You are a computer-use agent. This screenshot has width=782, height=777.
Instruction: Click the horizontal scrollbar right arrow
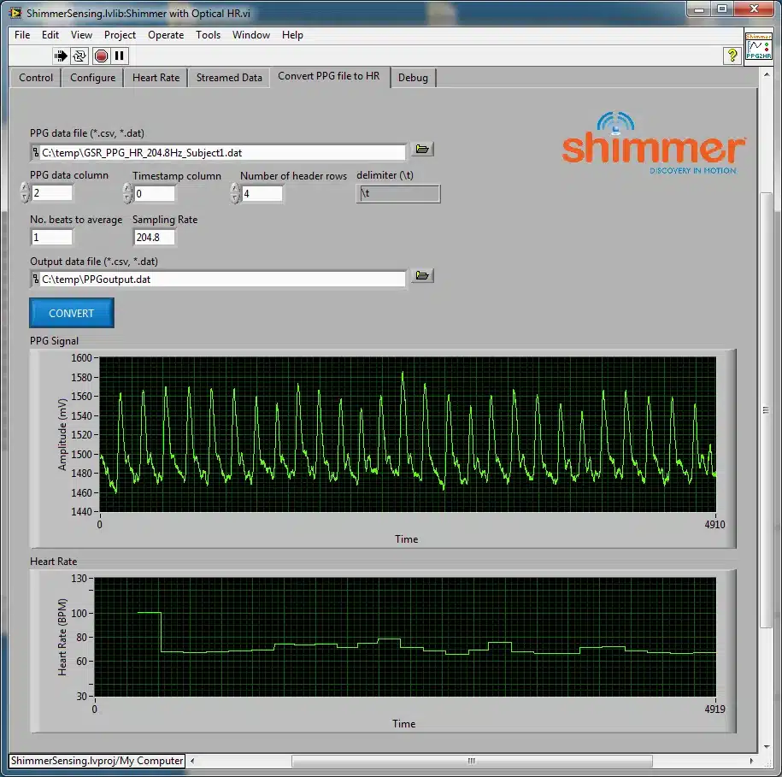751,761
